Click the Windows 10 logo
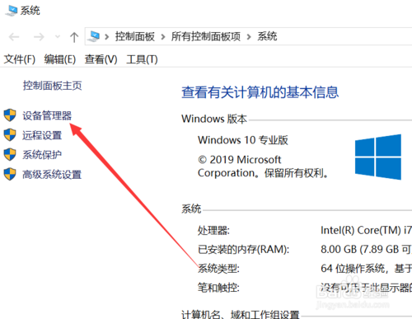Viewport: 412px width, 319px height. 378,157
